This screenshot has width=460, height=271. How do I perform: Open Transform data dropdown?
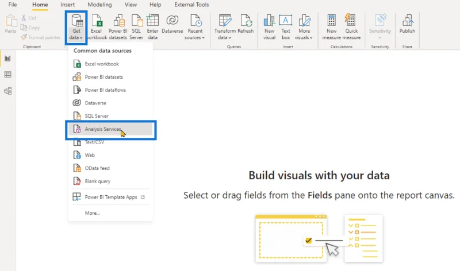click(225, 27)
